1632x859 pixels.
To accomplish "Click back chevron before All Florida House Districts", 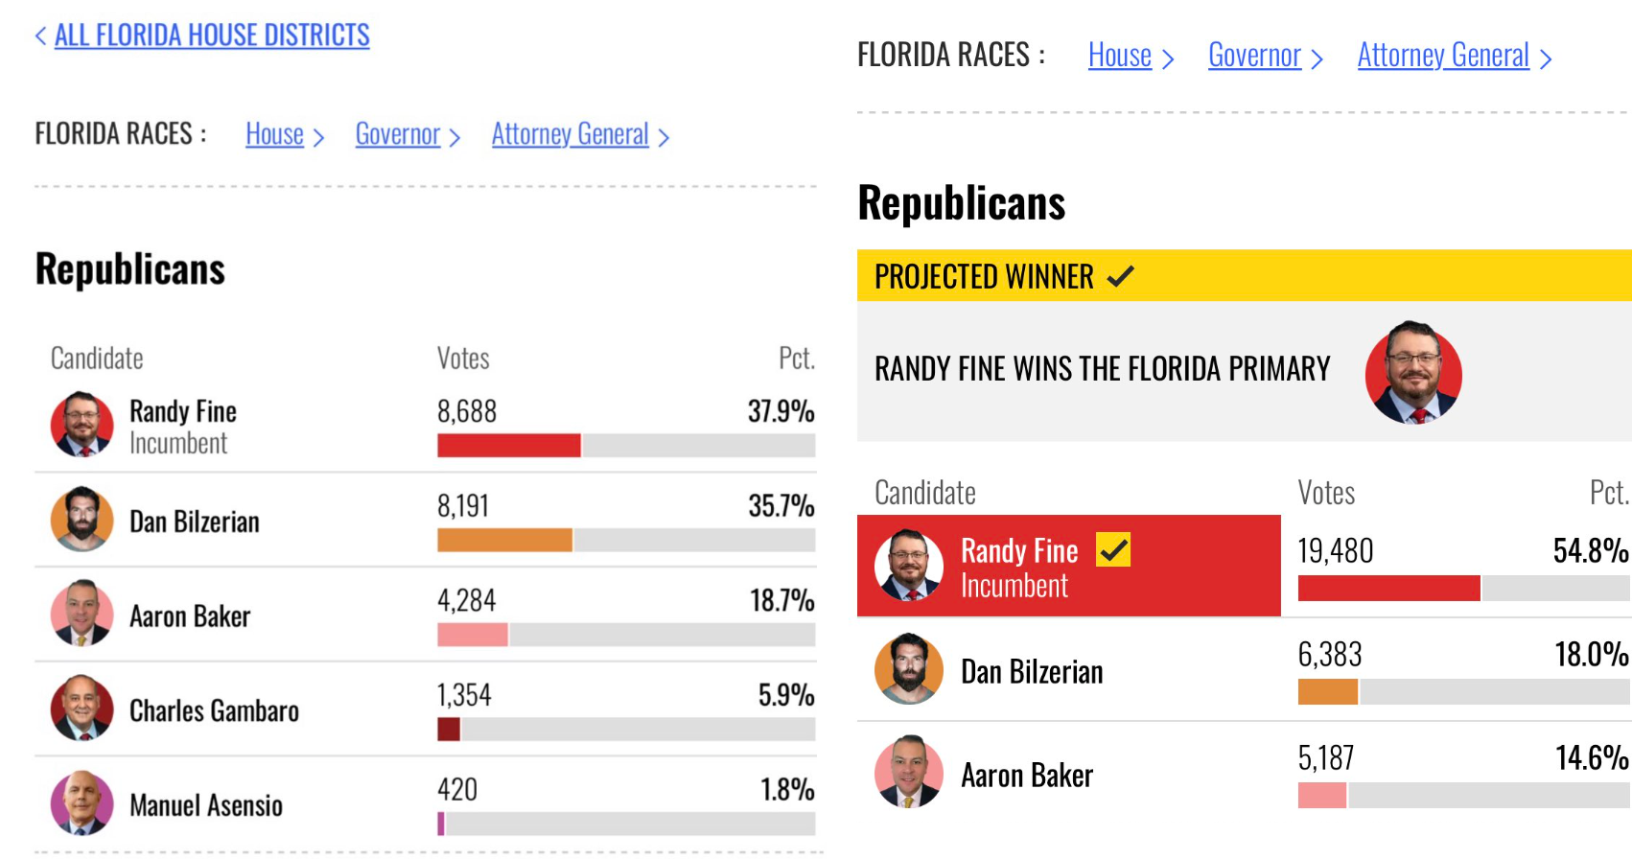I will coord(40,36).
